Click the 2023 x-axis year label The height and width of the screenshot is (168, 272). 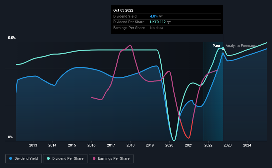coord(228,145)
